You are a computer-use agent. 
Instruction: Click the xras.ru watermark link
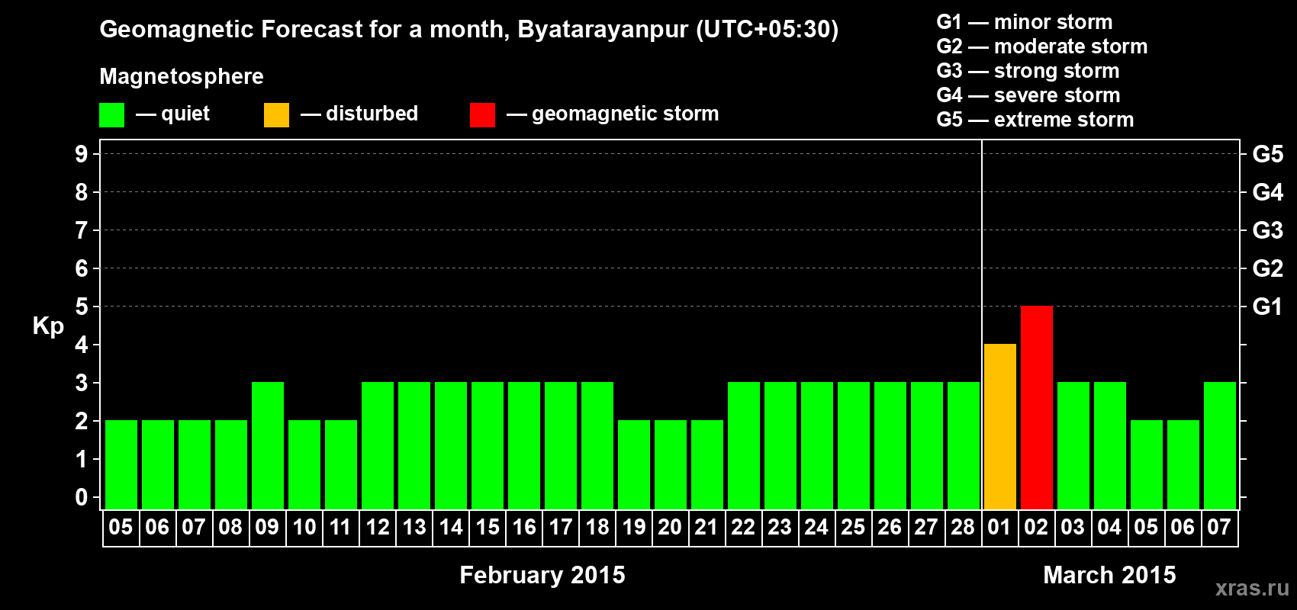tap(1251, 588)
